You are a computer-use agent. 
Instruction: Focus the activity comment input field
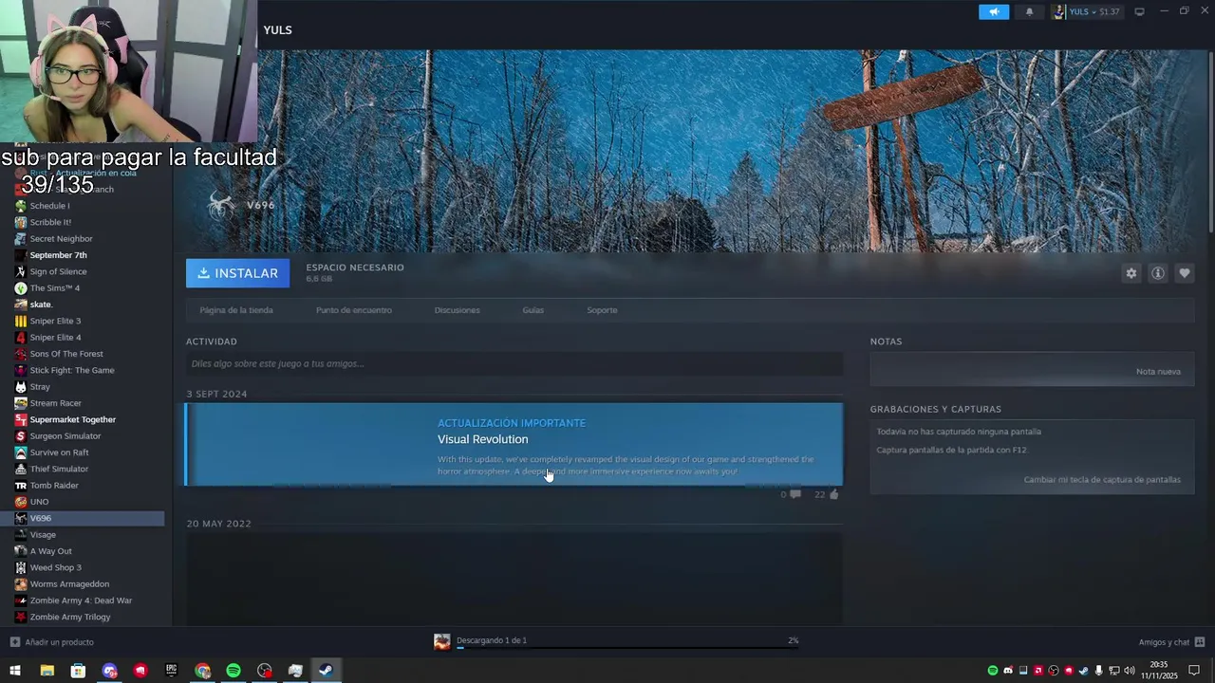[x=514, y=363]
